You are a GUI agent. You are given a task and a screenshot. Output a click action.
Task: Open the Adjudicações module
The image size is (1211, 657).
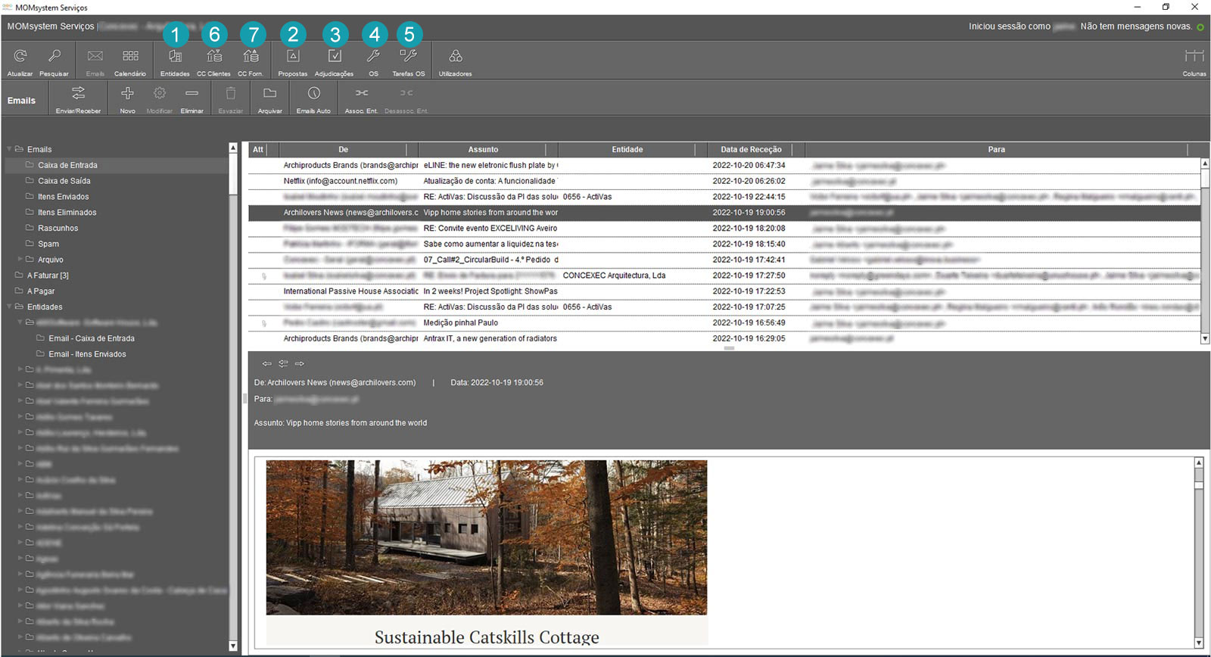click(x=334, y=57)
